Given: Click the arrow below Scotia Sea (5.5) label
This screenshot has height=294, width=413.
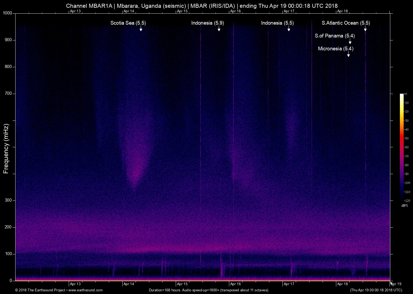Looking at the screenshot, I should tap(141, 29).
